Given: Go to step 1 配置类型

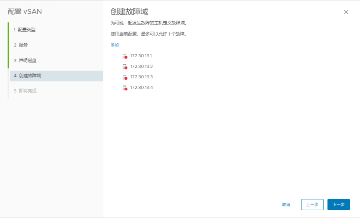Looking at the screenshot, I should [x=25, y=30].
